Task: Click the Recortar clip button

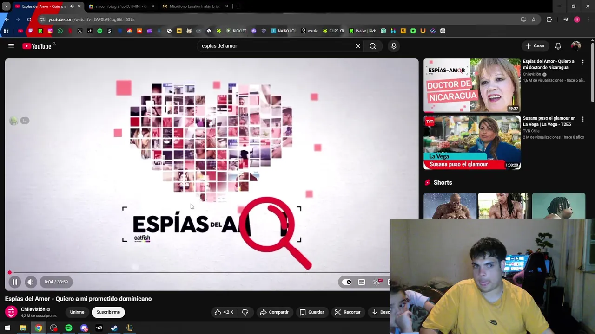Action: (348, 312)
